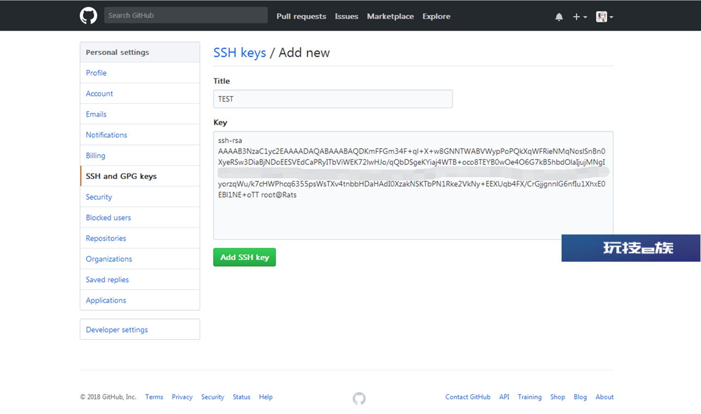Open the Shop footer link
Screen dimensions: 701x414
pos(558,397)
